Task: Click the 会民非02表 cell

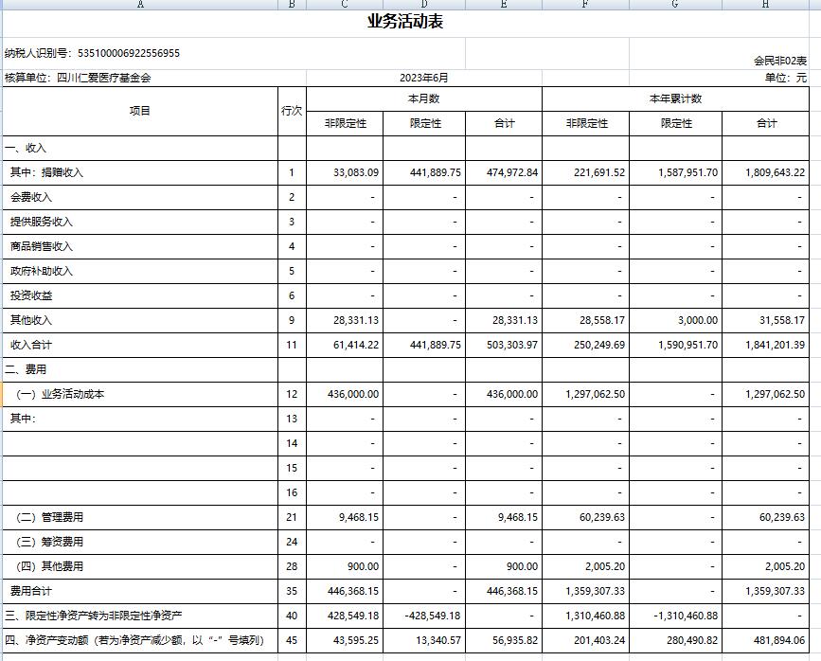Action: point(779,61)
